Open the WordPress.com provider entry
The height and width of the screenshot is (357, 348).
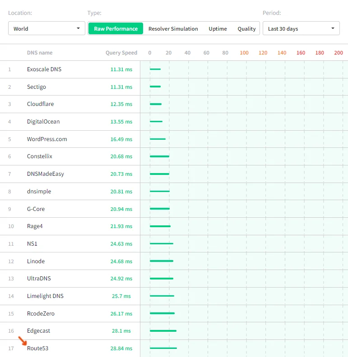47,139
